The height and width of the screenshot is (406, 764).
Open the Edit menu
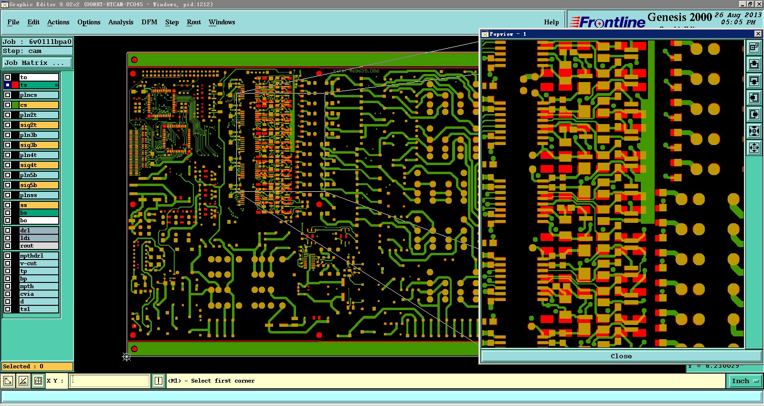(33, 22)
